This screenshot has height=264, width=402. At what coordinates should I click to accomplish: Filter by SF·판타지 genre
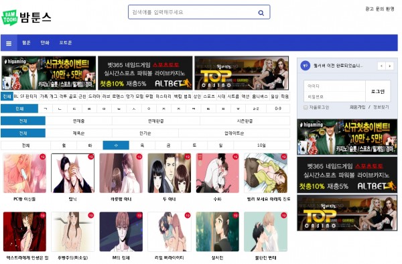point(29,96)
